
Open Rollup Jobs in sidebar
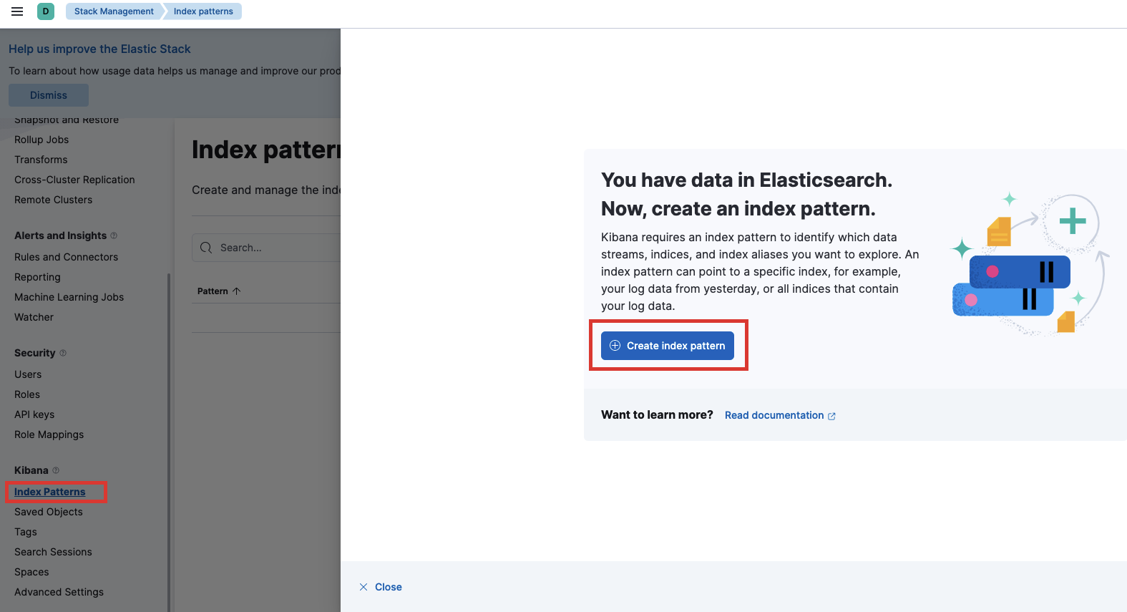click(x=42, y=140)
